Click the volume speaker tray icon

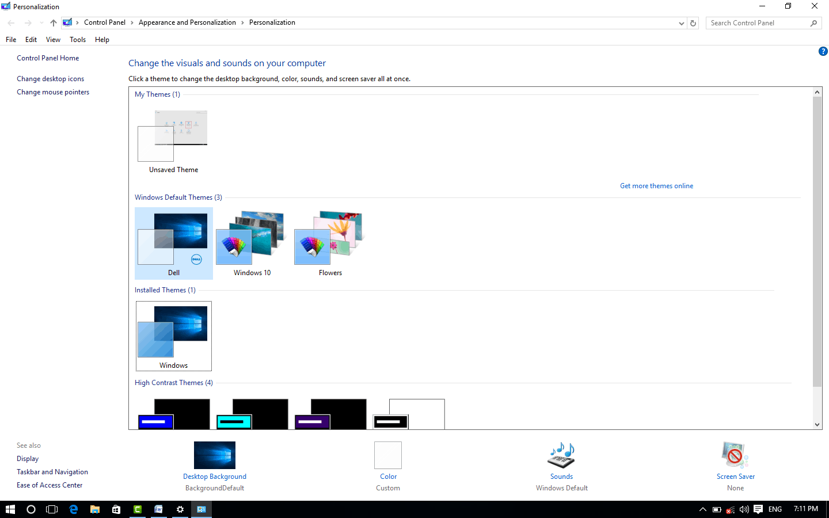pyautogui.click(x=744, y=509)
